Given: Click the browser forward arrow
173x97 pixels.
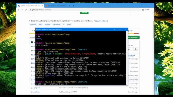Looking at the screenshot, I should (22, 10).
